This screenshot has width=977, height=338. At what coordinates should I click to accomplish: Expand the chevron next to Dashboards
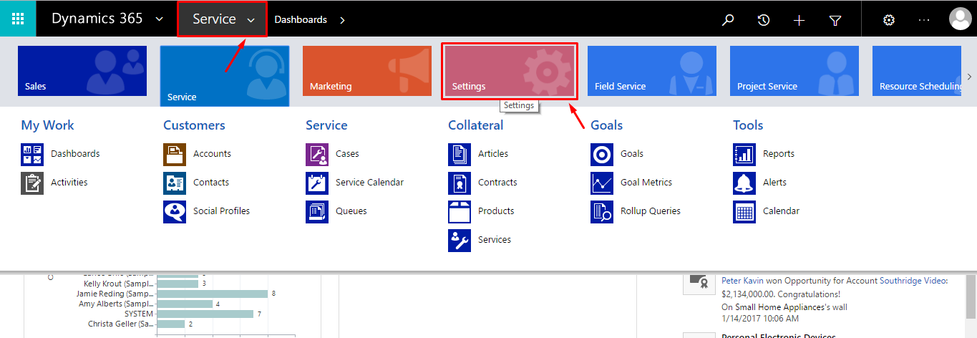coord(342,20)
